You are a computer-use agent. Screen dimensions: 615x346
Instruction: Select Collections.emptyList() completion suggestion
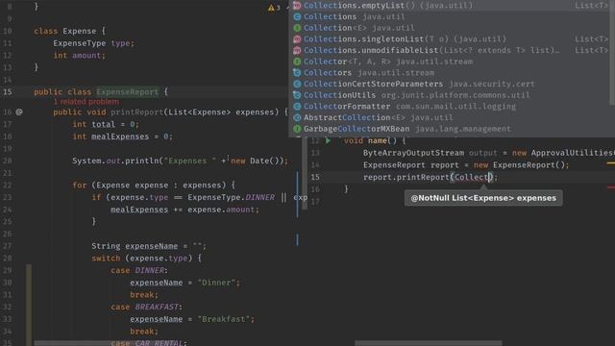(x=451, y=6)
